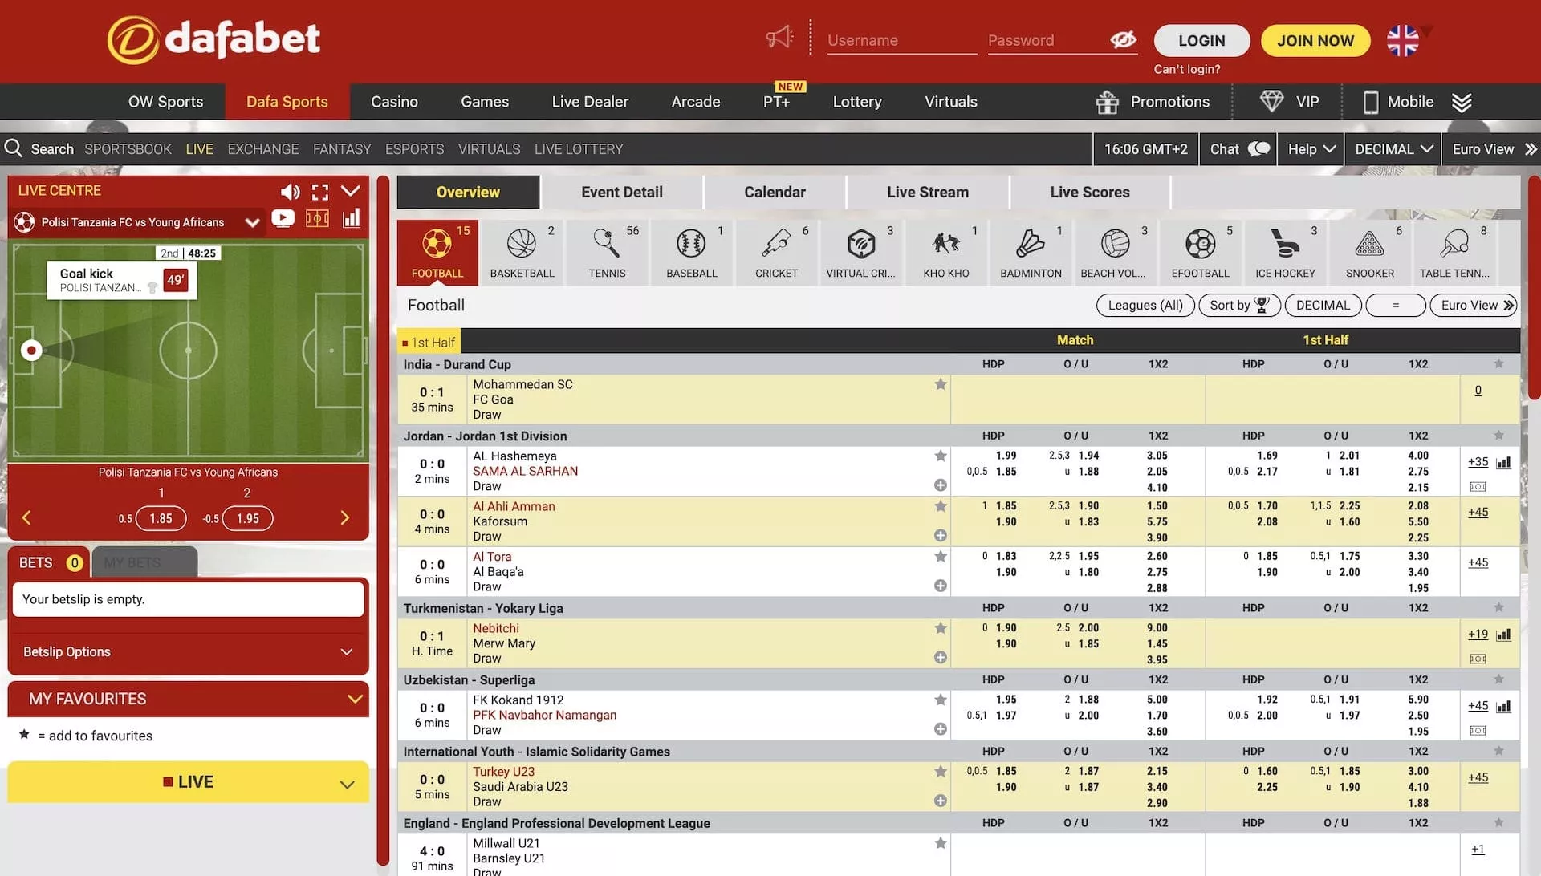Open live video stream icon in Live Centre
The height and width of the screenshot is (876, 1541).
coord(283,219)
